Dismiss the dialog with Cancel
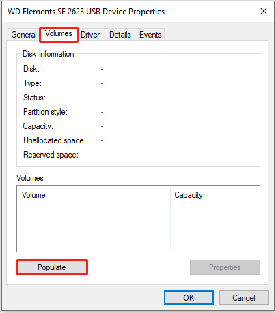Screen dimensions: 276x313 coord(244,298)
